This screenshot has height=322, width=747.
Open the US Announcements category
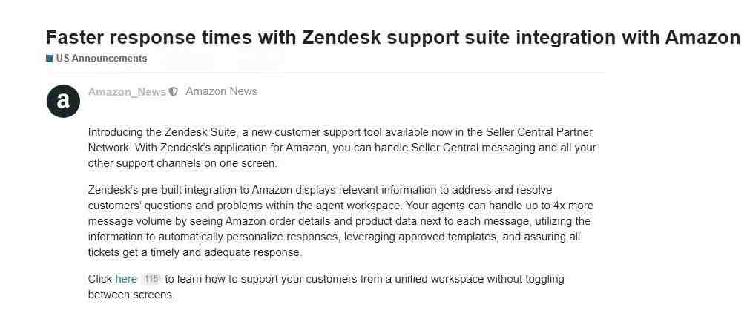(x=101, y=58)
